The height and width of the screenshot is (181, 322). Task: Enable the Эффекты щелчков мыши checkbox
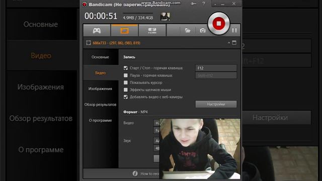click(126, 89)
